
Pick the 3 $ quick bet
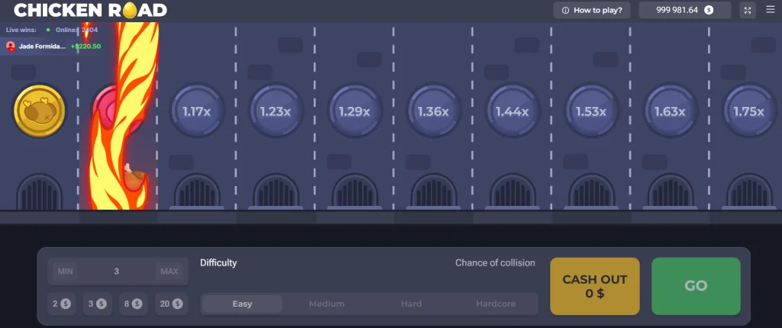98,304
